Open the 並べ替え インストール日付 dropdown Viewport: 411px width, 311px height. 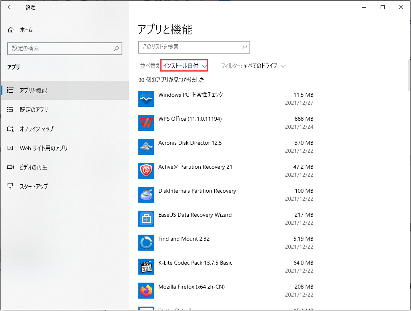coord(184,66)
